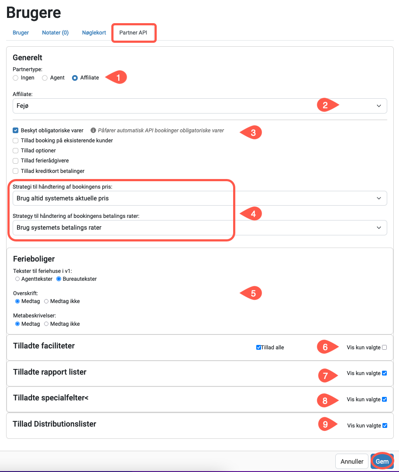Uncheck Vis kun valgte for rapport lister
399x472 pixels.
385,373
